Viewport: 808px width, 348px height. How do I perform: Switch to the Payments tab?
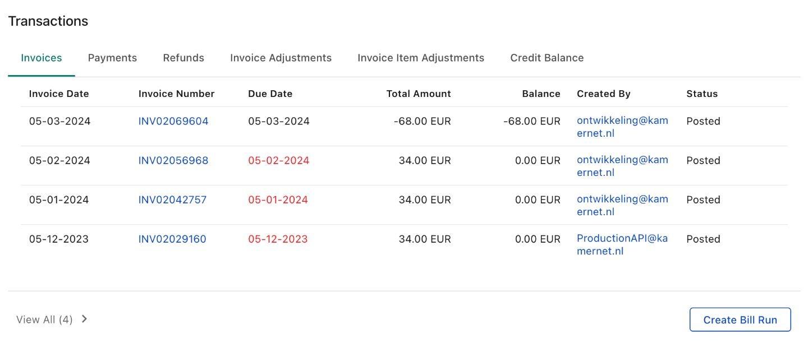pyautogui.click(x=112, y=58)
